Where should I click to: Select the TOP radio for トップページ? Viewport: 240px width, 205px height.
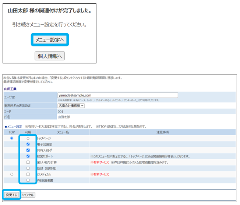pyautogui.click(x=12, y=138)
